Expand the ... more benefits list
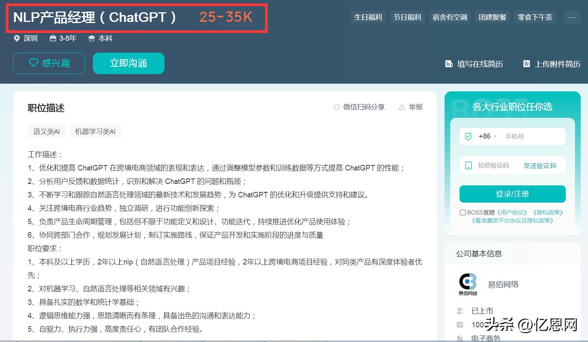 point(572,17)
